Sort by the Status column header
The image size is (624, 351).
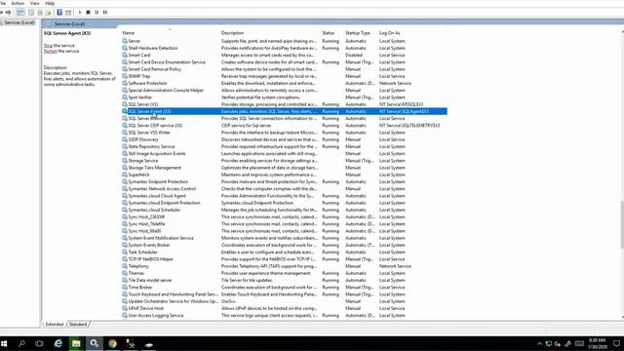tap(329, 33)
